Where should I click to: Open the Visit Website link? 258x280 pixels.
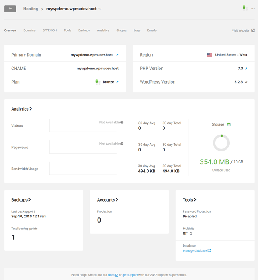tap(243, 30)
